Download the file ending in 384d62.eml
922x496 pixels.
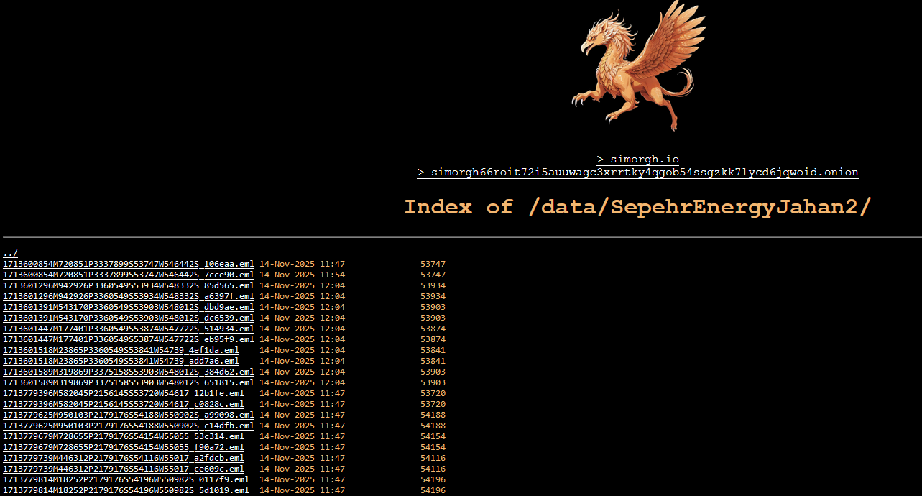[x=128, y=372]
